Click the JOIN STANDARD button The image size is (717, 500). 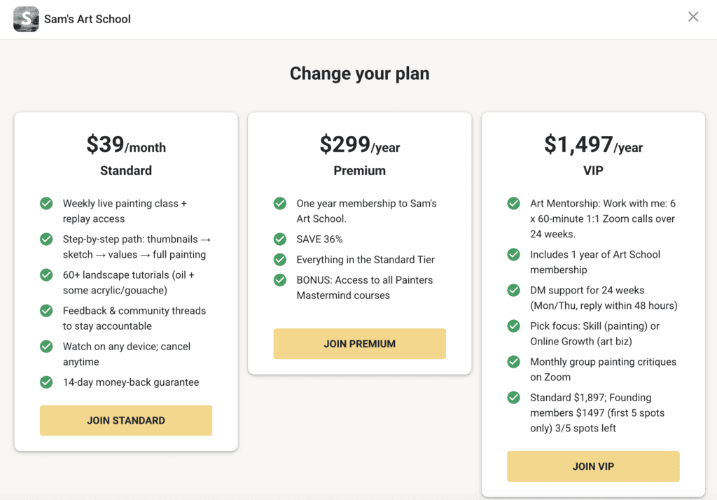[x=126, y=420]
